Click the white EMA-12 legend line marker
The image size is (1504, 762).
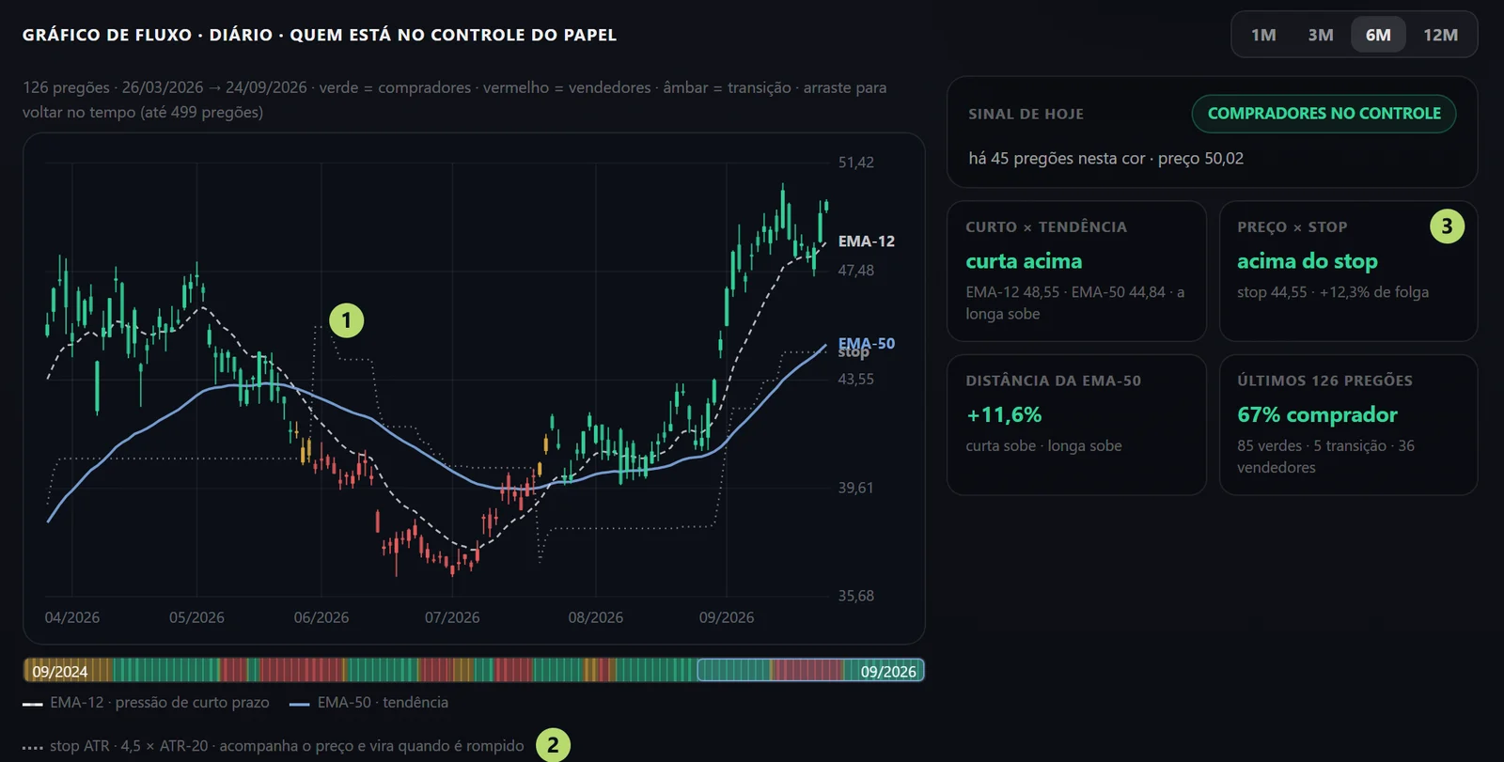33,704
